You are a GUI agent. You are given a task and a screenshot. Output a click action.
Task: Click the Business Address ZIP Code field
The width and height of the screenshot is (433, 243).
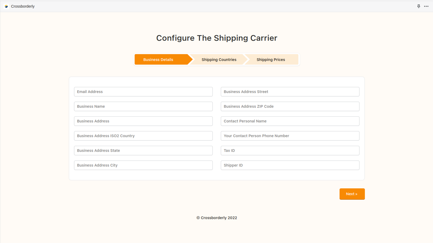tap(290, 106)
